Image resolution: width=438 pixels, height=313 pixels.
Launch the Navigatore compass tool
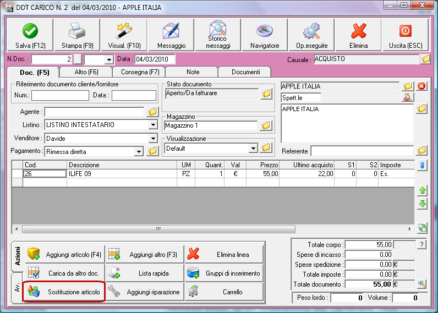click(x=265, y=35)
